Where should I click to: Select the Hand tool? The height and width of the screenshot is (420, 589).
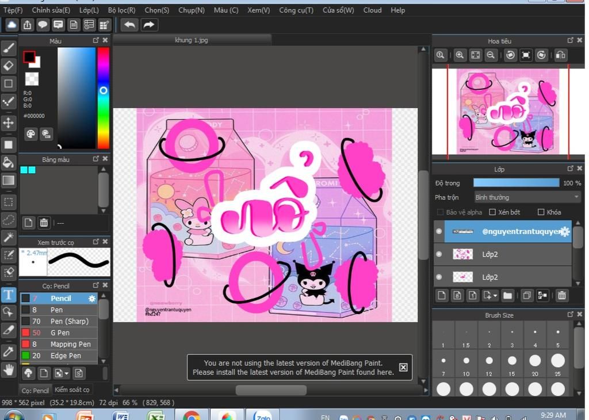(9, 371)
